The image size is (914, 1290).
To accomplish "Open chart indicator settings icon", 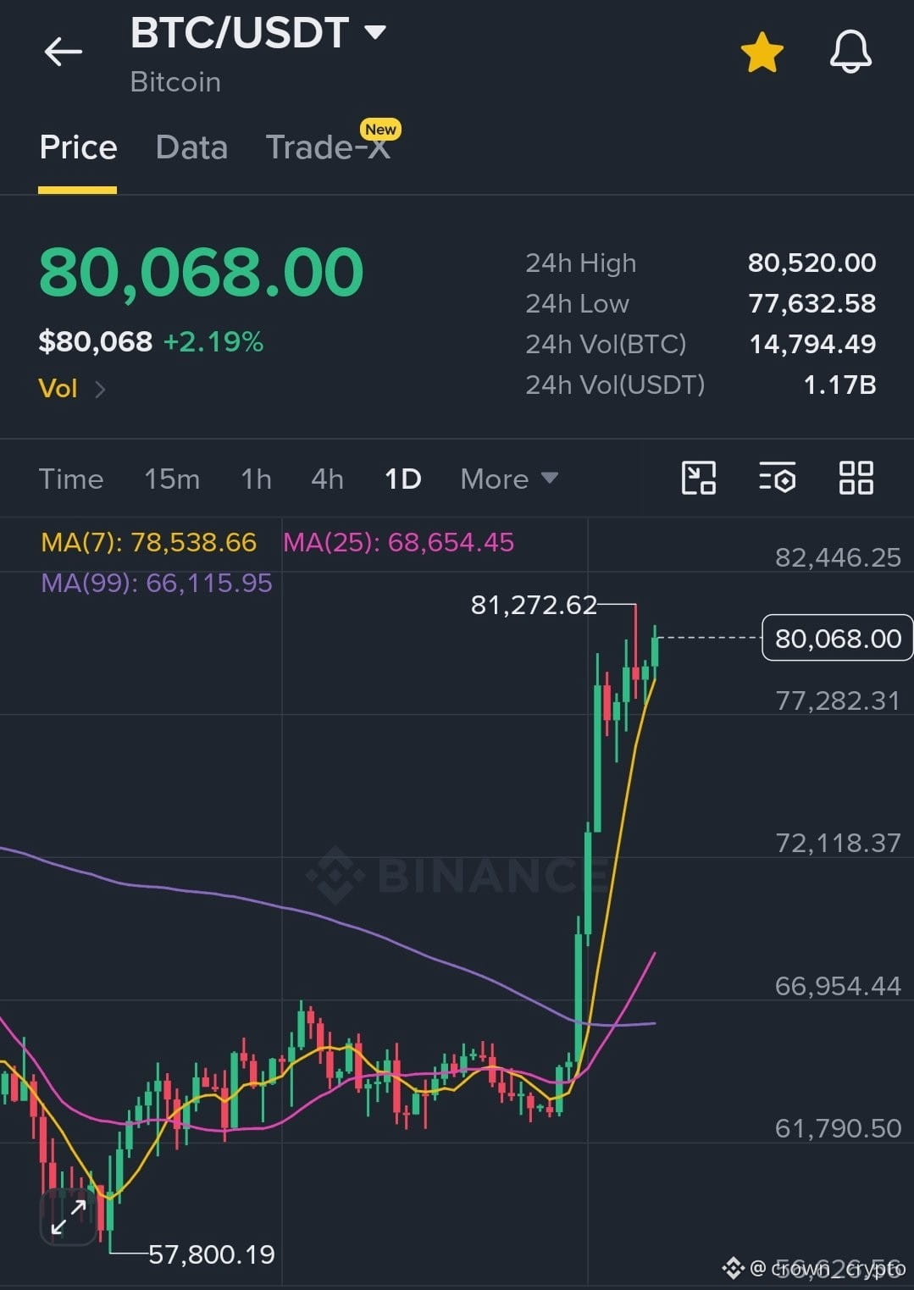I will point(777,478).
